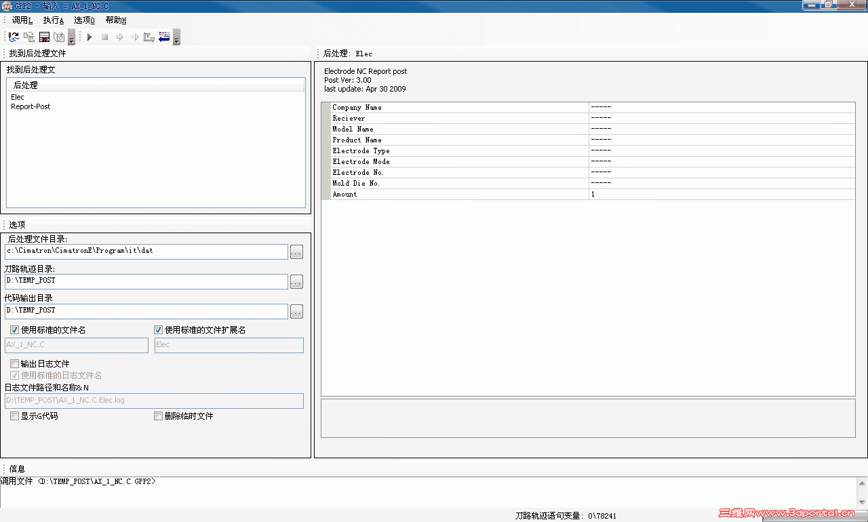Click the AX_1_NC.C file name field
This screenshot has height=522, width=868.
77,345
